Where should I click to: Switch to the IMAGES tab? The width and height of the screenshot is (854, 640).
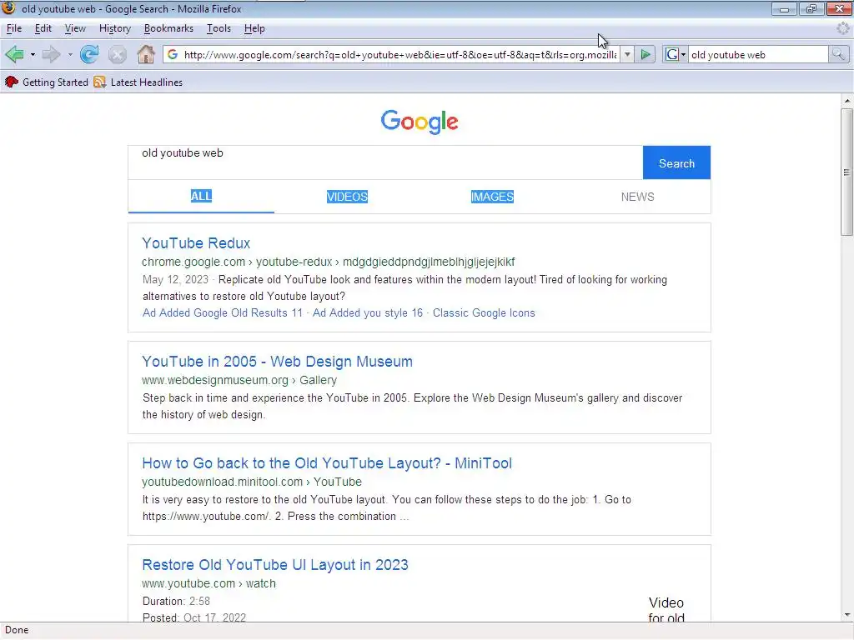tap(492, 197)
